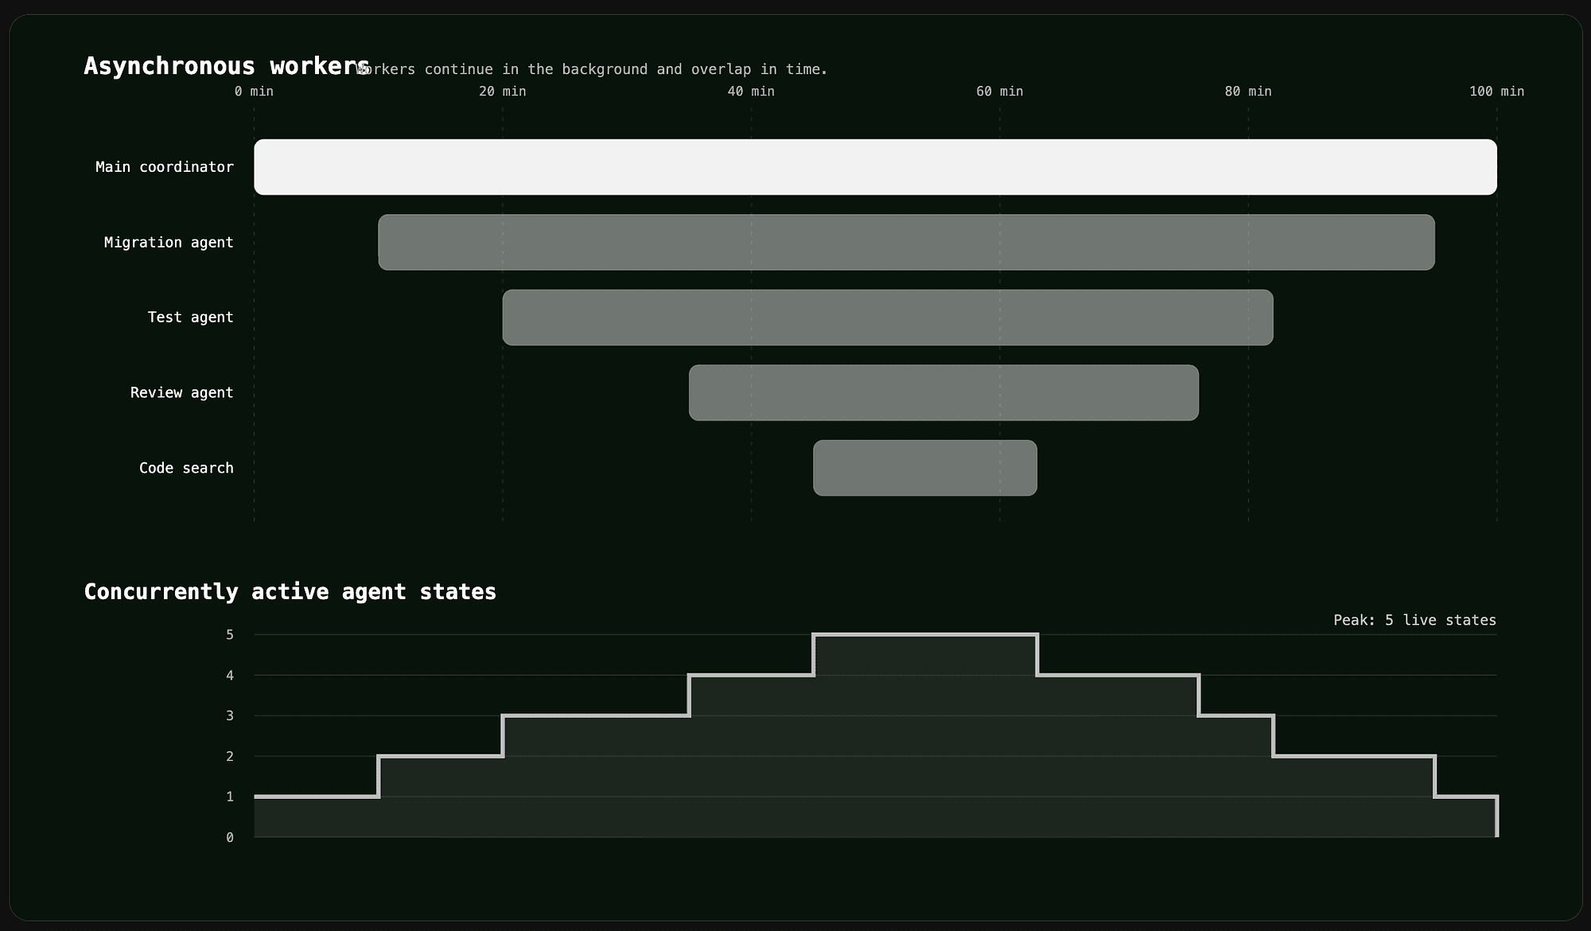The width and height of the screenshot is (1591, 931).
Task: Click the subtitle about workers overlapping in time
Action: pos(593,69)
